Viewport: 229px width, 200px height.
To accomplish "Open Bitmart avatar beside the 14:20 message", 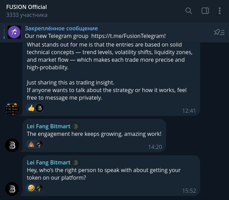I will pyautogui.click(x=12, y=145).
